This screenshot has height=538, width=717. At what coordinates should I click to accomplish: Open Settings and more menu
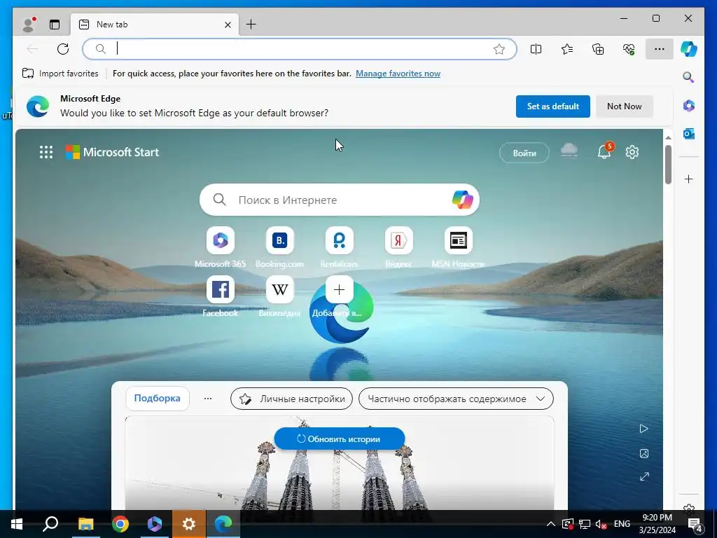(x=660, y=49)
